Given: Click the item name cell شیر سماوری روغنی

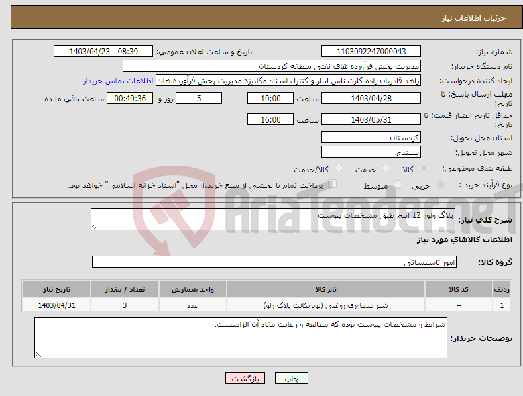Looking at the screenshot, I should click(x=325, y=305).
